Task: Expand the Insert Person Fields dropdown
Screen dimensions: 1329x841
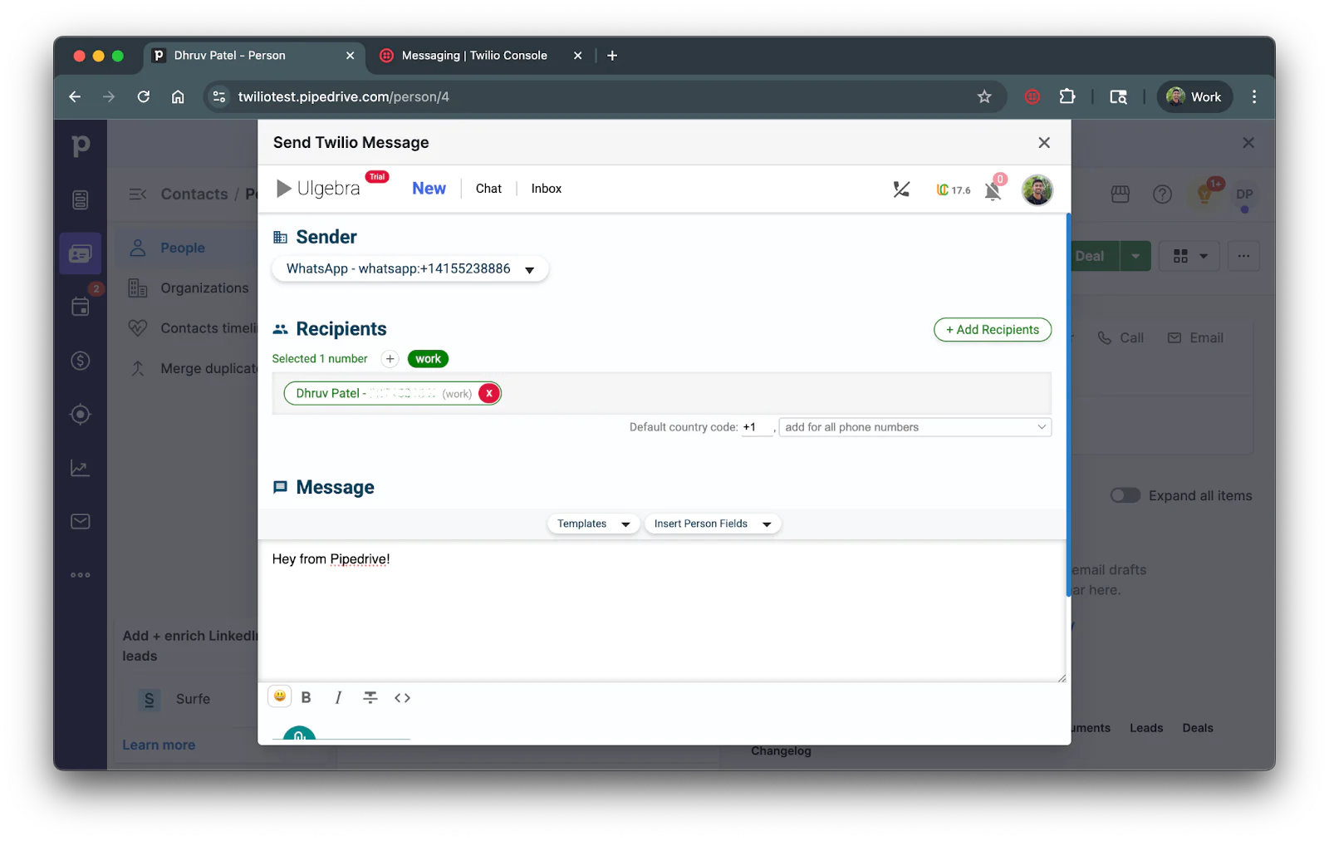Action: (711, 524)
